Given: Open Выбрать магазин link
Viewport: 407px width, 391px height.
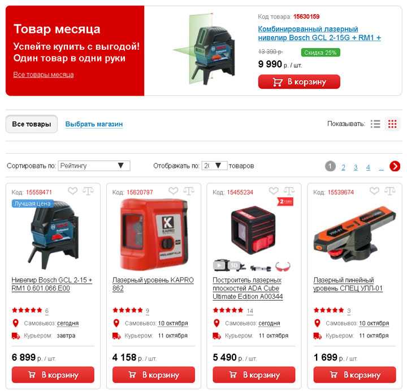Looking at the screenshot, I should click(x=94, y=124).
